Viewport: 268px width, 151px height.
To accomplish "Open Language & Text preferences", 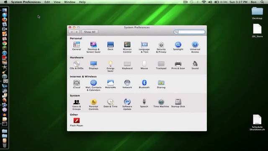I will pos(144,47).
